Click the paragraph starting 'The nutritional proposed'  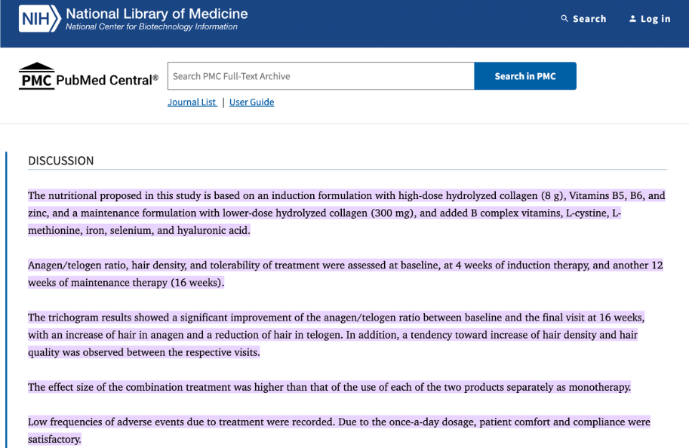point(346,213)
